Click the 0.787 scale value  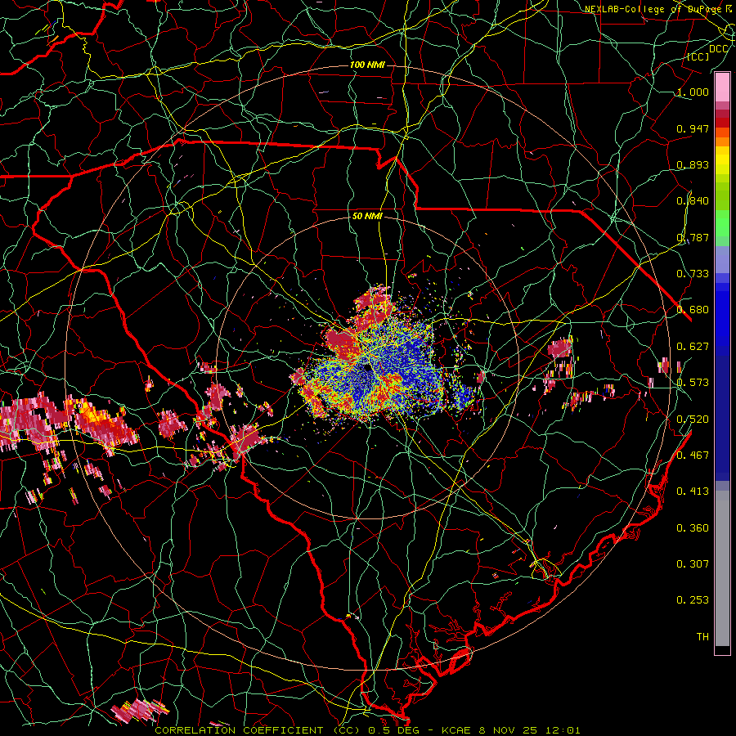tap(693, 237)
